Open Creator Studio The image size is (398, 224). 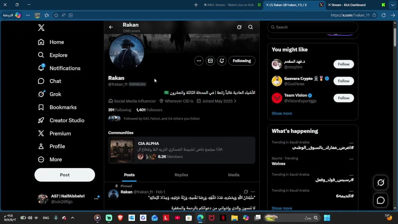click(61, 120)
